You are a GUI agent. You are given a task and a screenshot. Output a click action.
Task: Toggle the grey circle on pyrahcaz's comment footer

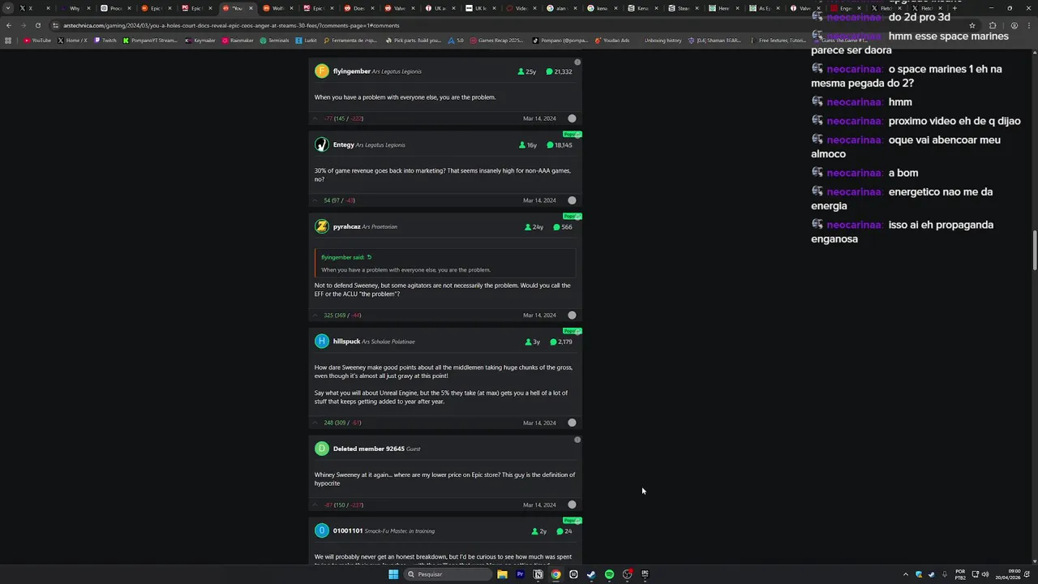click(572, 316)
